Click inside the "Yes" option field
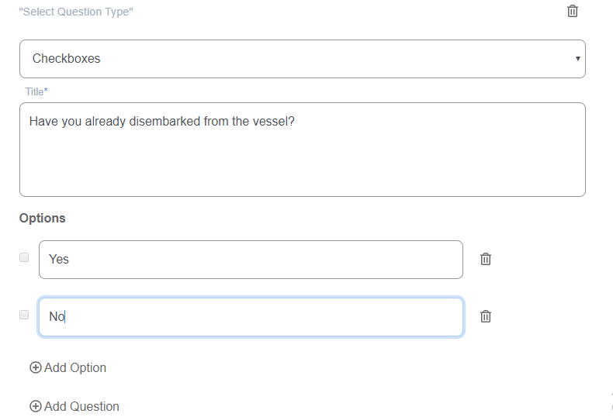 click(x=250, y=260)
